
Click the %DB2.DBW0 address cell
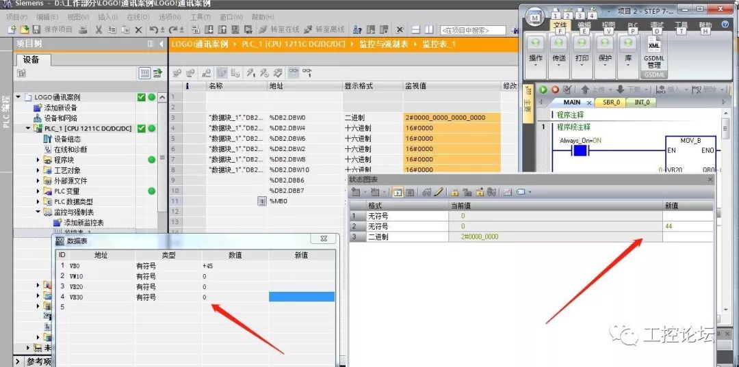(305, 118)
